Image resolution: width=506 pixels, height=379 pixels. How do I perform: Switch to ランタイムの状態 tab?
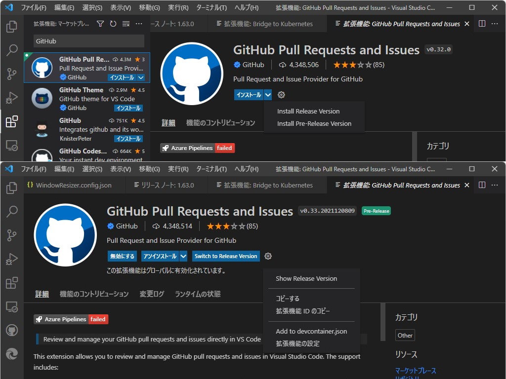(198, 294)
